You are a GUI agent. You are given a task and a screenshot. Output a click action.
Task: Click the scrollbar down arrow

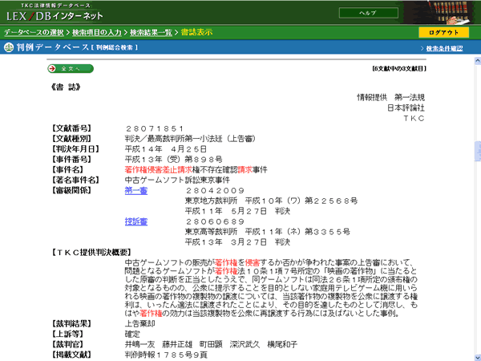[478, 357]
